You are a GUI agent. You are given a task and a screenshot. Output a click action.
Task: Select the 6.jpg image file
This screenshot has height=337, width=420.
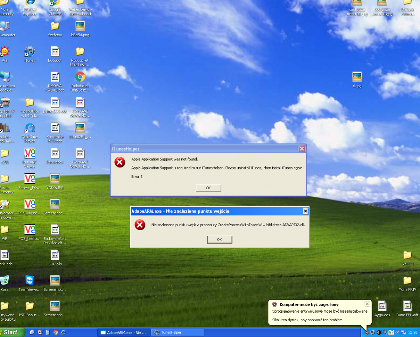(357, 80)
